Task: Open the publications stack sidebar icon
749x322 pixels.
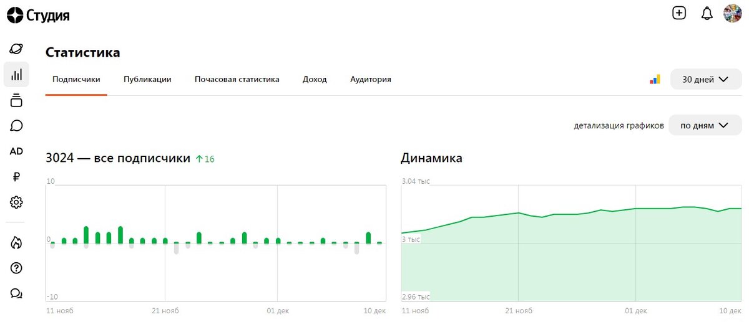Action: point(16,100)
